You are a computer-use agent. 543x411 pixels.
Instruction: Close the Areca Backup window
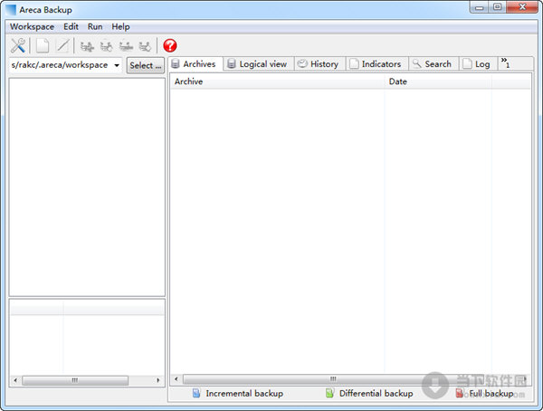pyautogui.click(x=522, y=7)
